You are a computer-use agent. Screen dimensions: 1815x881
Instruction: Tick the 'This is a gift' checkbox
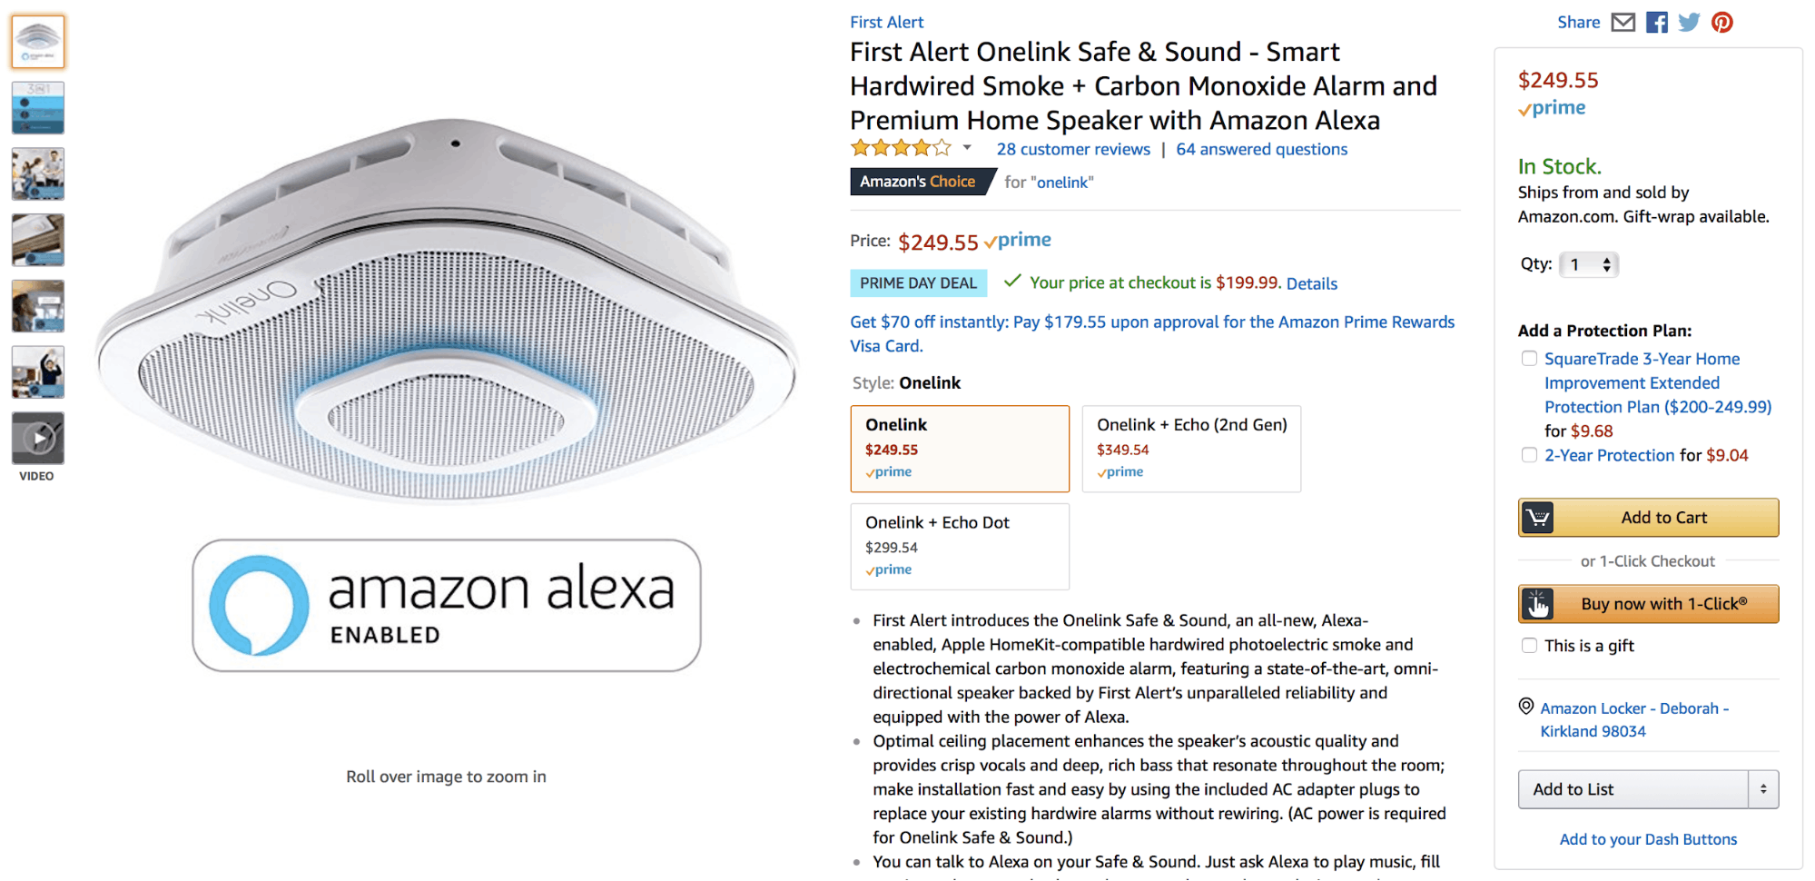[1530, 646]
